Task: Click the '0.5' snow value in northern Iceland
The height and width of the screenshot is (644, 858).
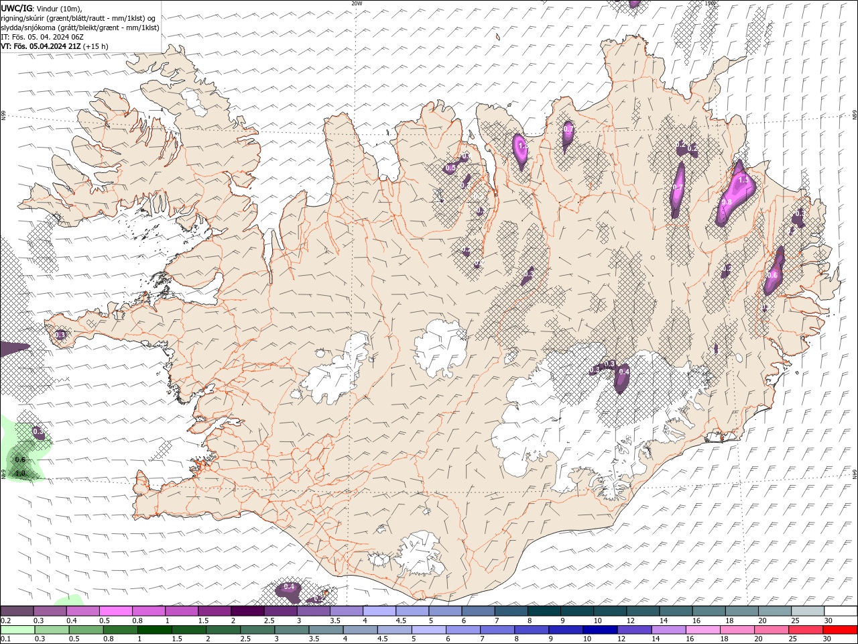Action: (x=450, y=168)
